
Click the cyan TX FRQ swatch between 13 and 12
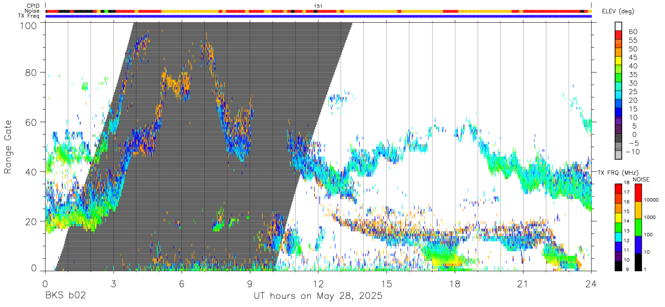618,236
